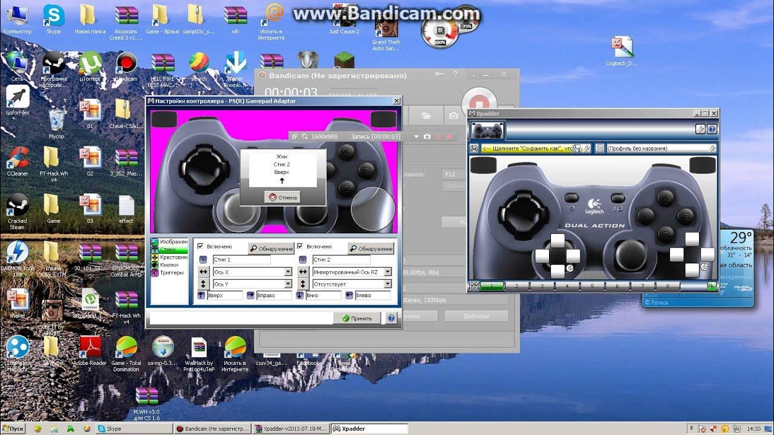The height and width of the screenshot is (435, 774).
Task: Click the controller icon left of layout name
Action: pyautogui.click(x=475, y=148)
